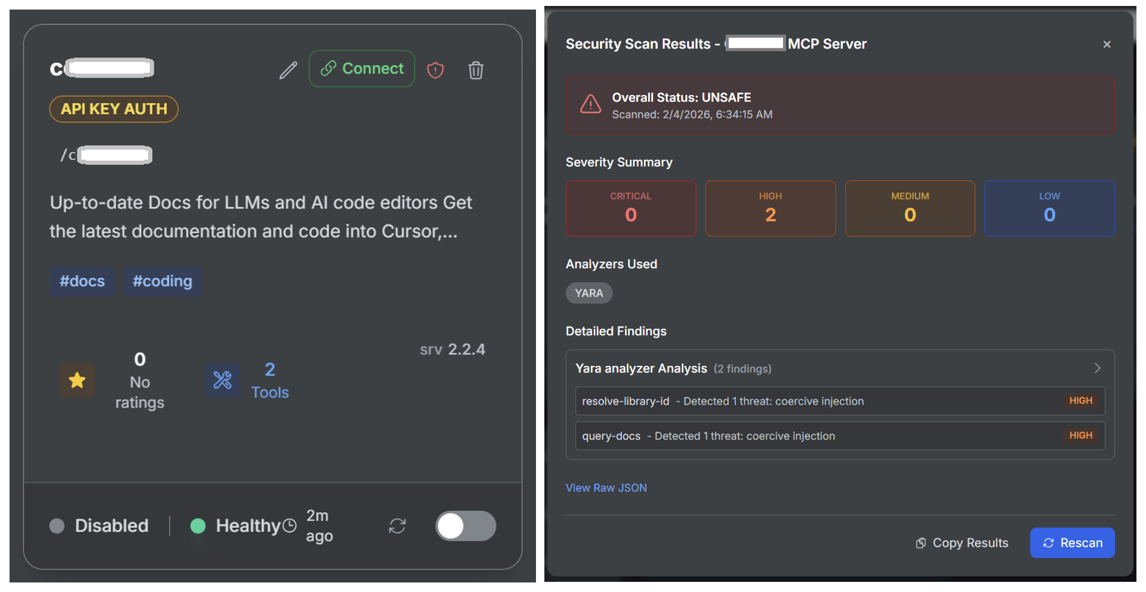Click the Severity Summary heading
Screen dimensions: 1146x592
[619, 162]
